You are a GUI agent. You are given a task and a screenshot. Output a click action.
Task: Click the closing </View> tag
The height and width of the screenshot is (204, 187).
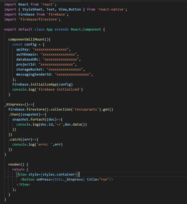(x=23, y=185)
